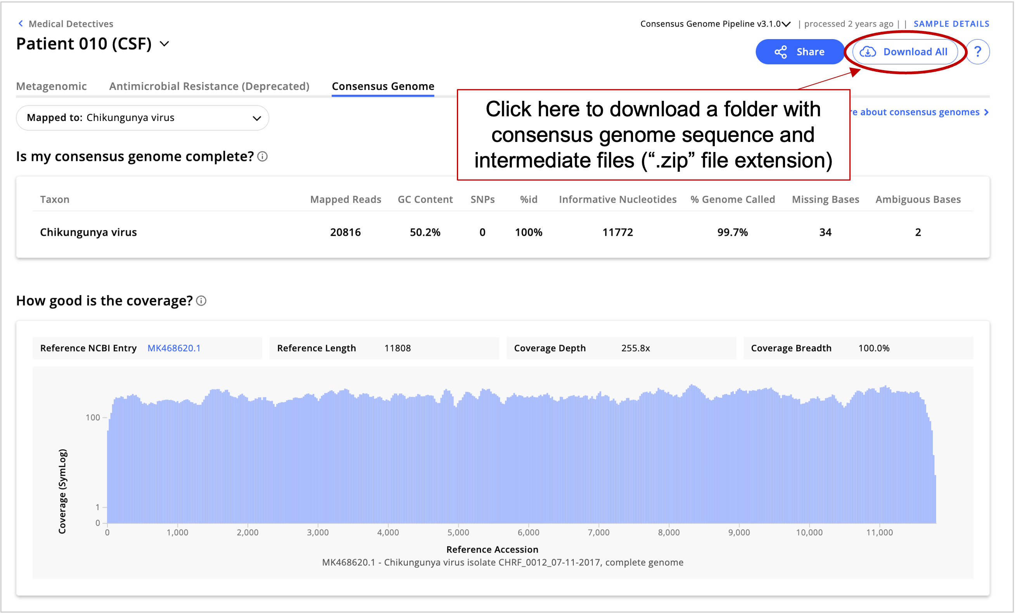The image size is (1015, 613).
Task: Click the Share icon on the Share button
Action: 781,52
